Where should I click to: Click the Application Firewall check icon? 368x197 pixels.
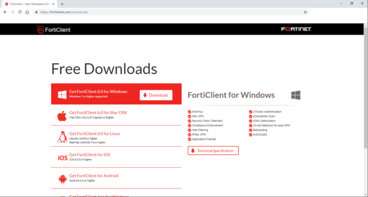(x=190, y=139)
